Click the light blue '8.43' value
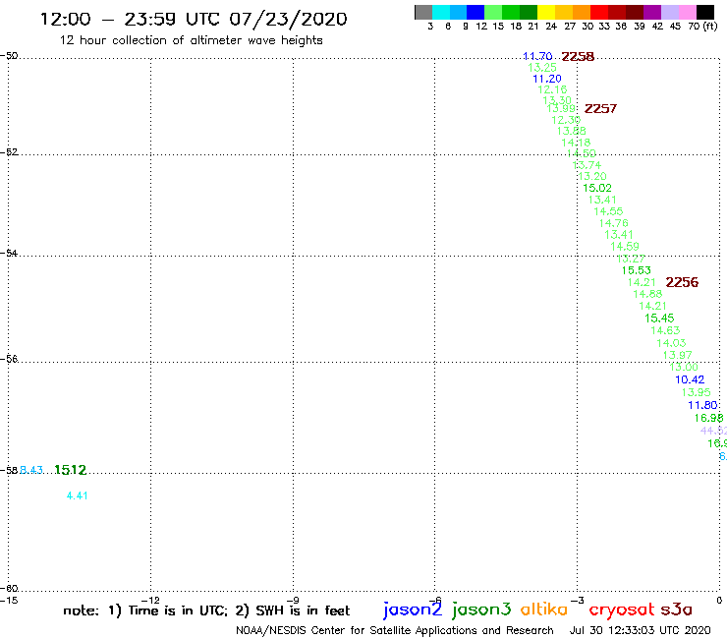The width and height of the screenshot is (727, 639). tap(31, 470)
